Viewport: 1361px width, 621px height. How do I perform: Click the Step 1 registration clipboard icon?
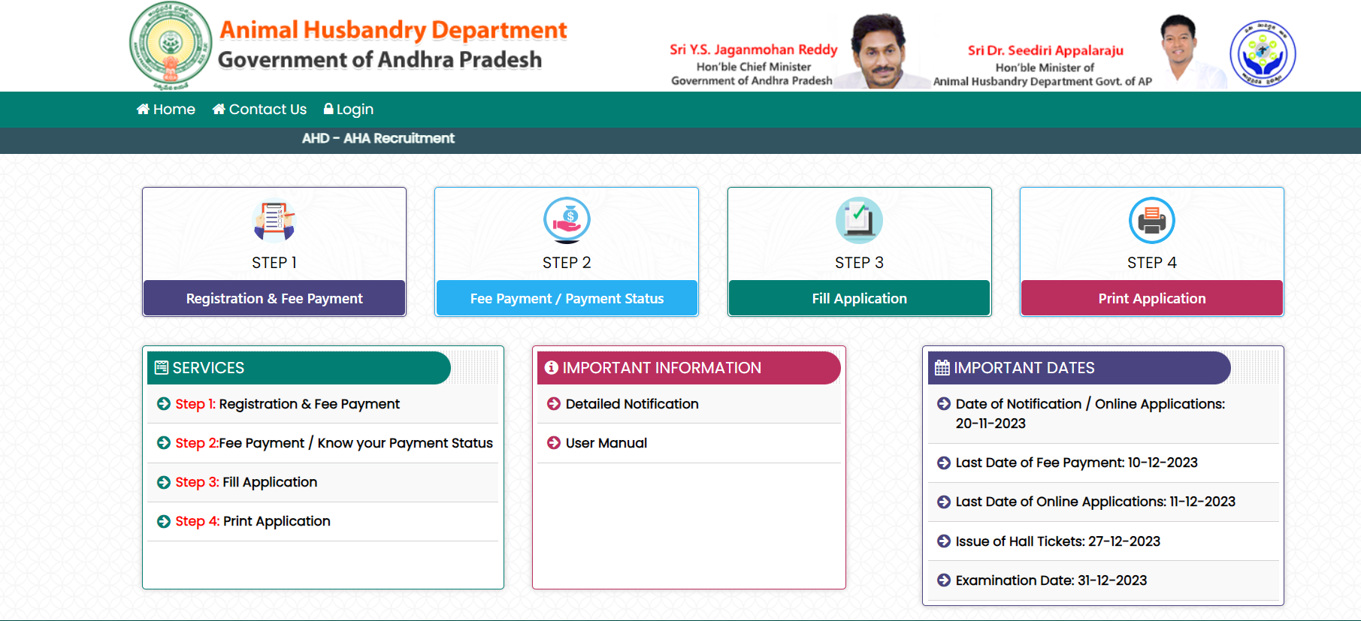tap(274, 221)
